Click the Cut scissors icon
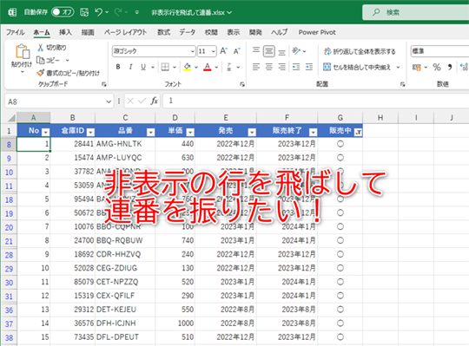The height and width of the screenshot is (346, 469). 40,47
